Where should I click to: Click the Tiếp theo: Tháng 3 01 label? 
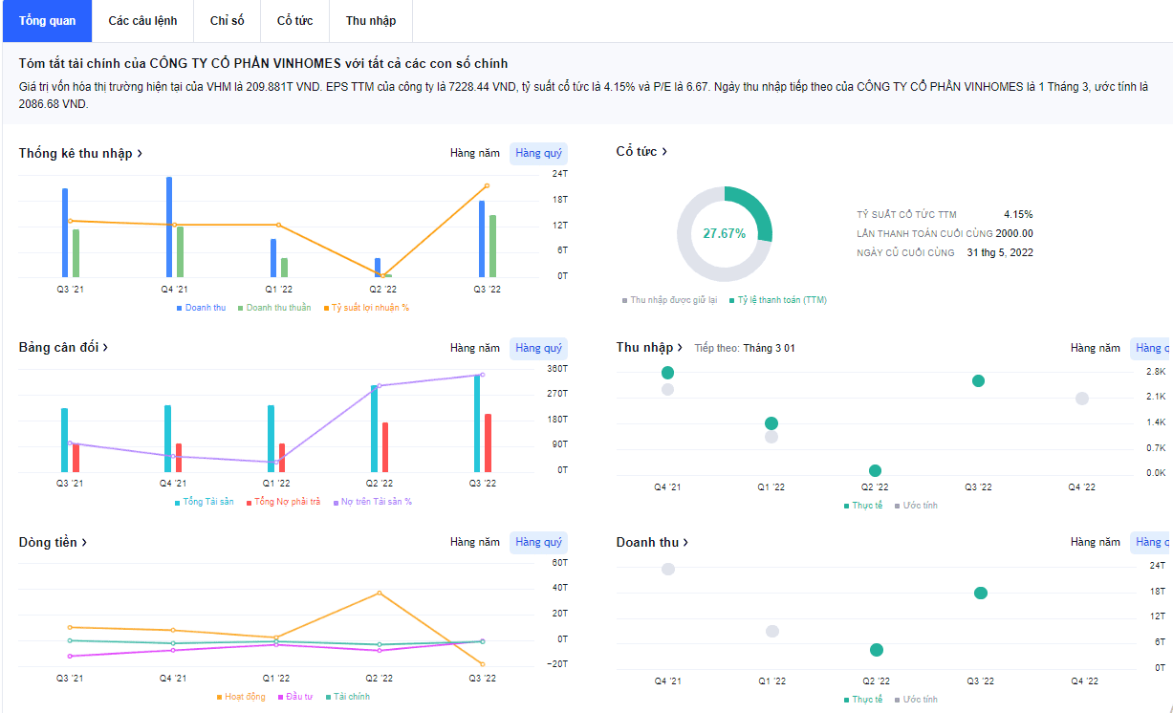pyautogui.click(x=745, y=348)
